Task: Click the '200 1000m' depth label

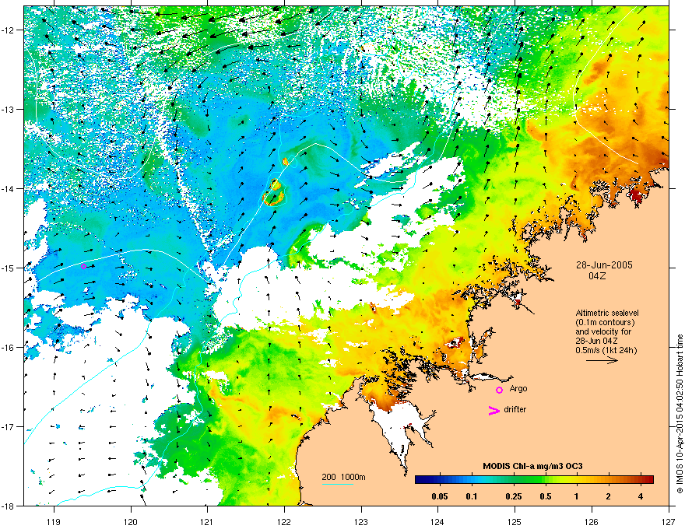Action: tap(343, 477)
